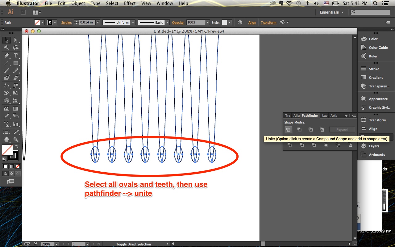Open the Stroke weight dropdown arrow
This screenshot has width=395, height=247.
coord(98,22)
